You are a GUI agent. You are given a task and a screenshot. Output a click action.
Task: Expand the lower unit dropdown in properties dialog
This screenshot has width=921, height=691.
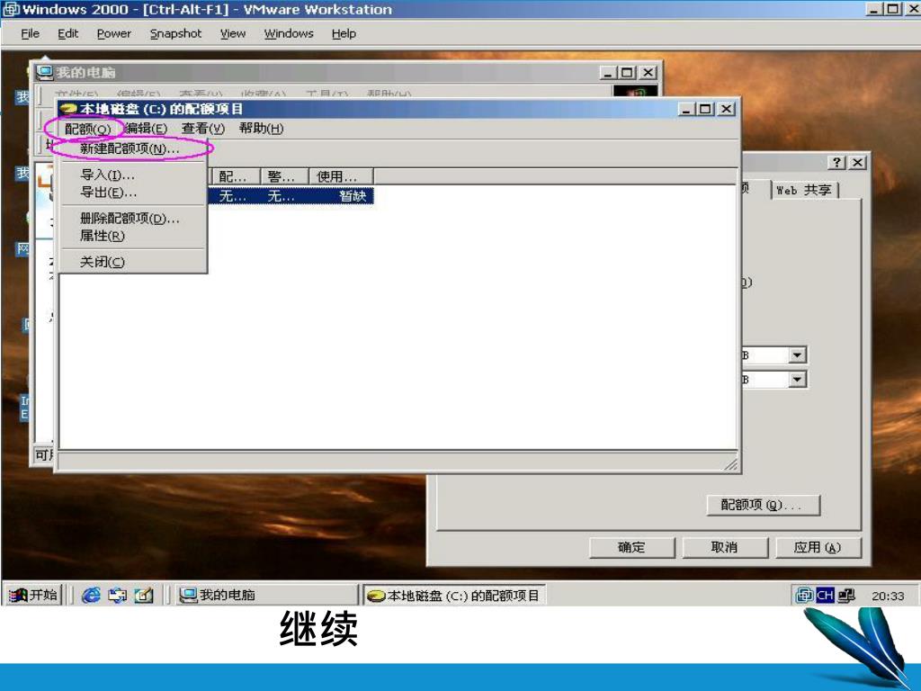click(x=797, y=380)
